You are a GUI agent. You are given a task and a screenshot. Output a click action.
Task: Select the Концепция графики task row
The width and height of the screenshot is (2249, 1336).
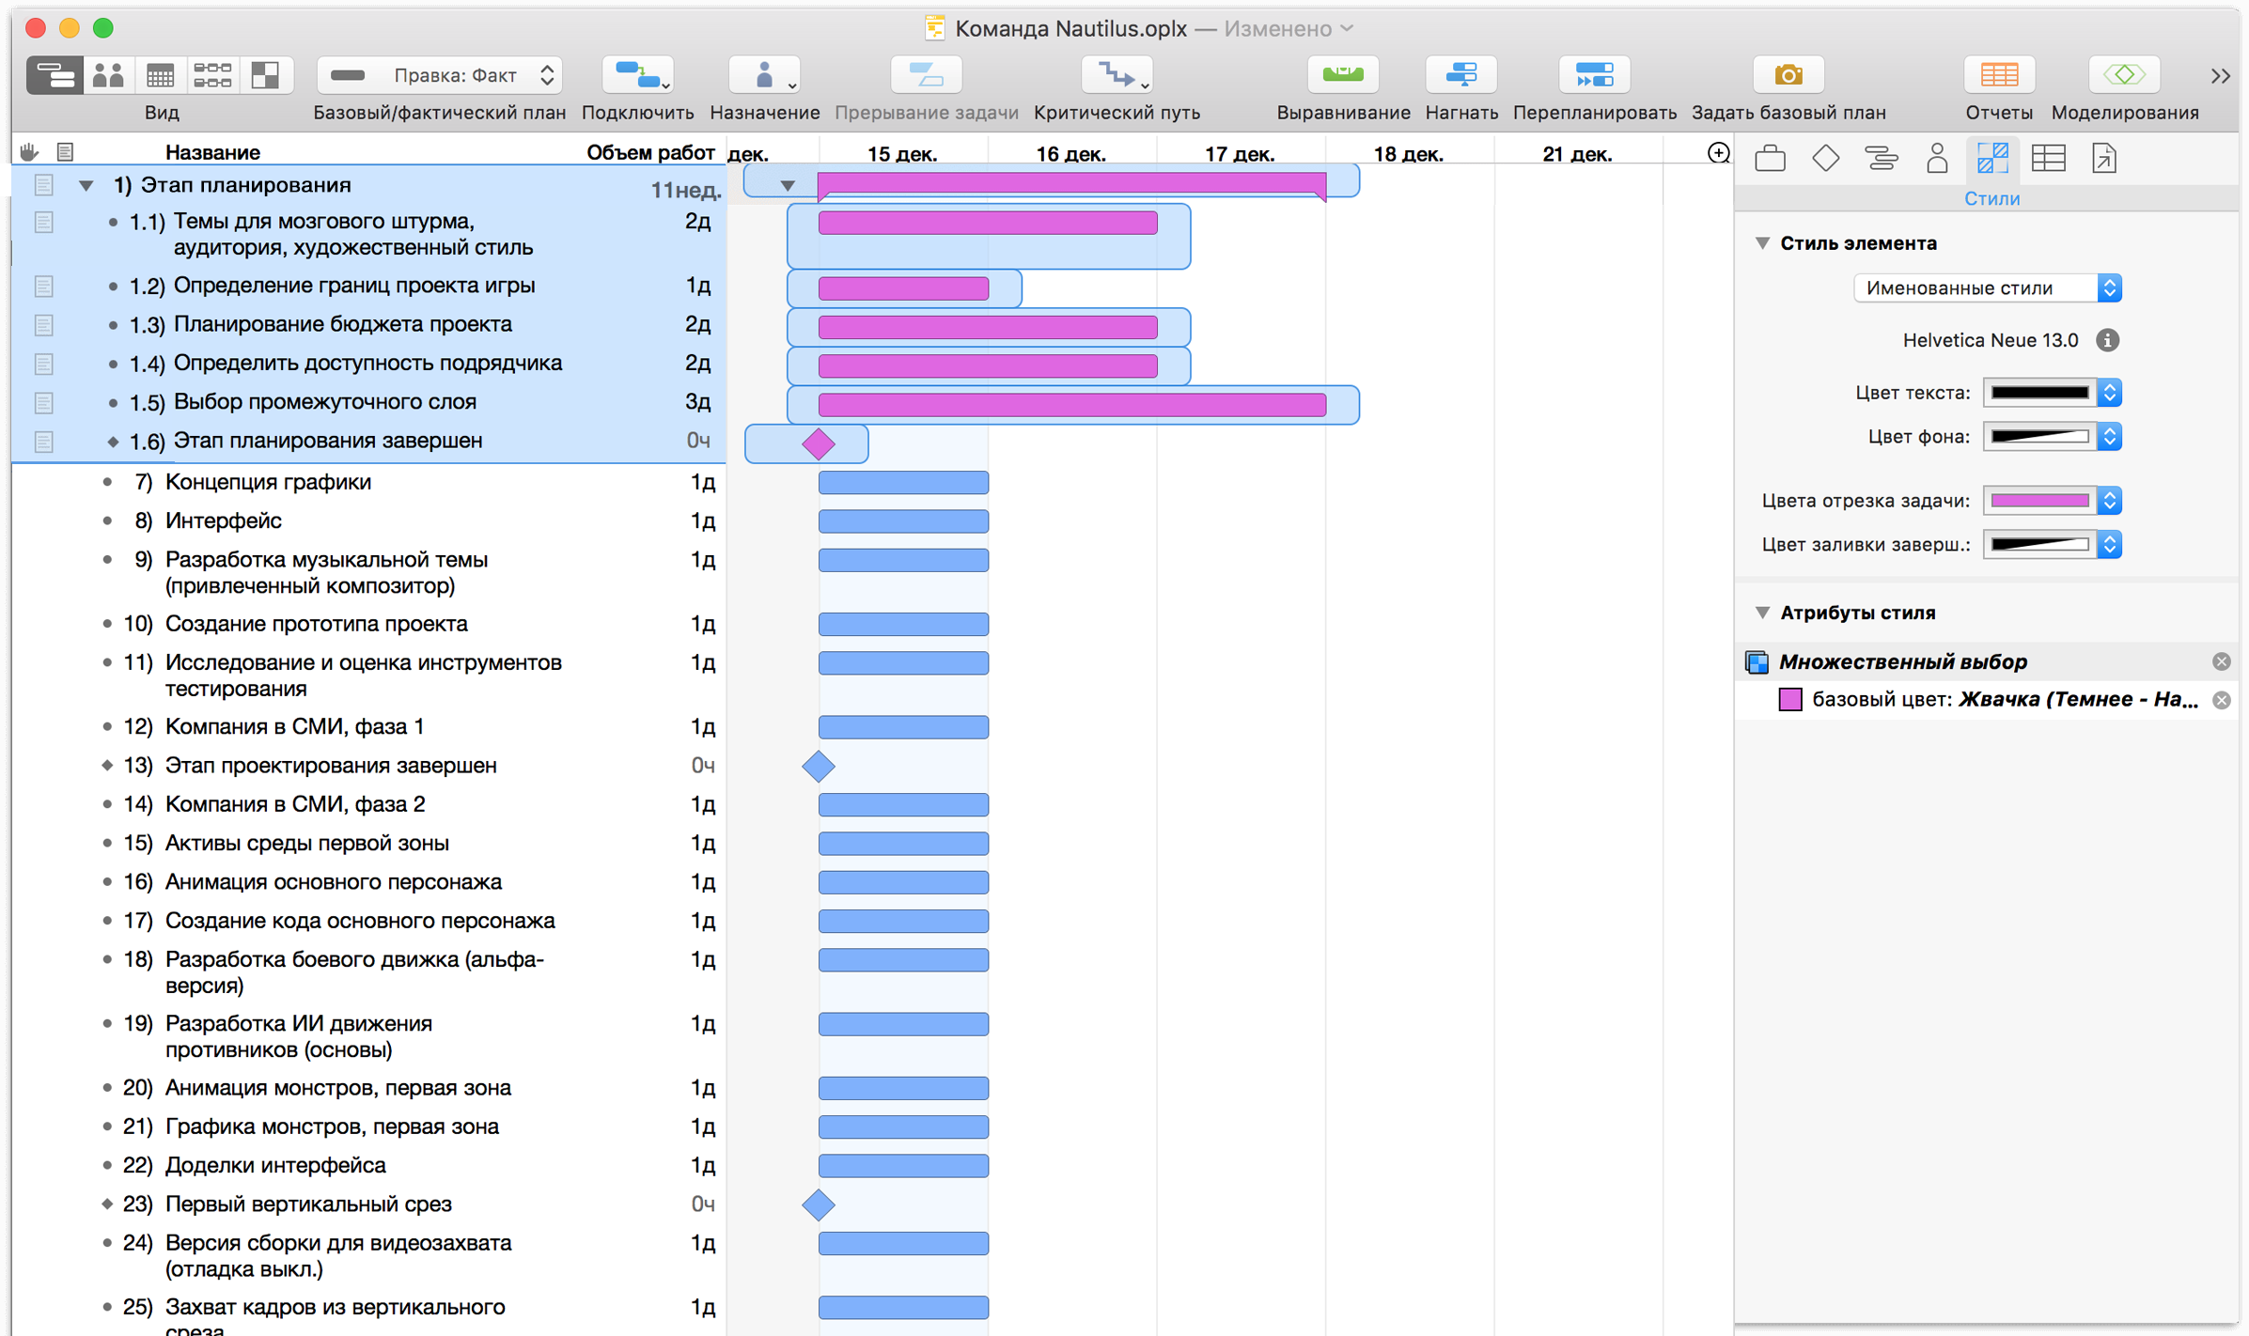368,482
